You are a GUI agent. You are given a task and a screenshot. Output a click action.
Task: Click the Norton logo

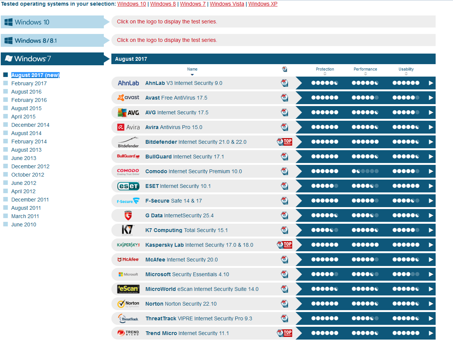[128, 304]
